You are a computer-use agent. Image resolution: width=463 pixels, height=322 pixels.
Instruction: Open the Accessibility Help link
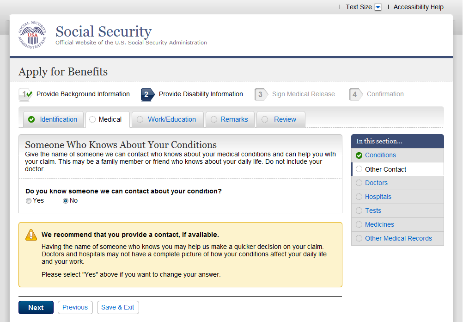click(419, 7)
